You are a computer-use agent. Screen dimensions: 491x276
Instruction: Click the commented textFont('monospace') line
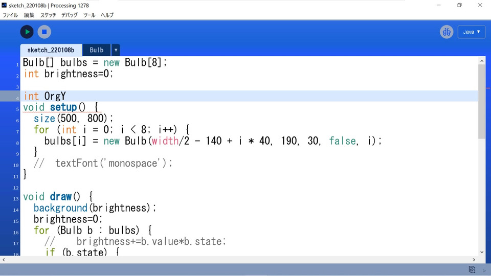pyautogui.click(x=103, y=164)
